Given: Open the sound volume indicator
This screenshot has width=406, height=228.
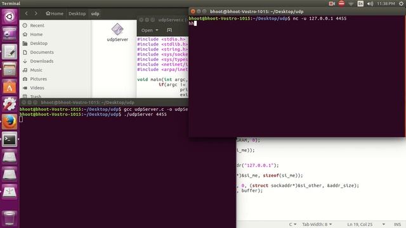Looking at the screenshot, I should pos(370,4).
